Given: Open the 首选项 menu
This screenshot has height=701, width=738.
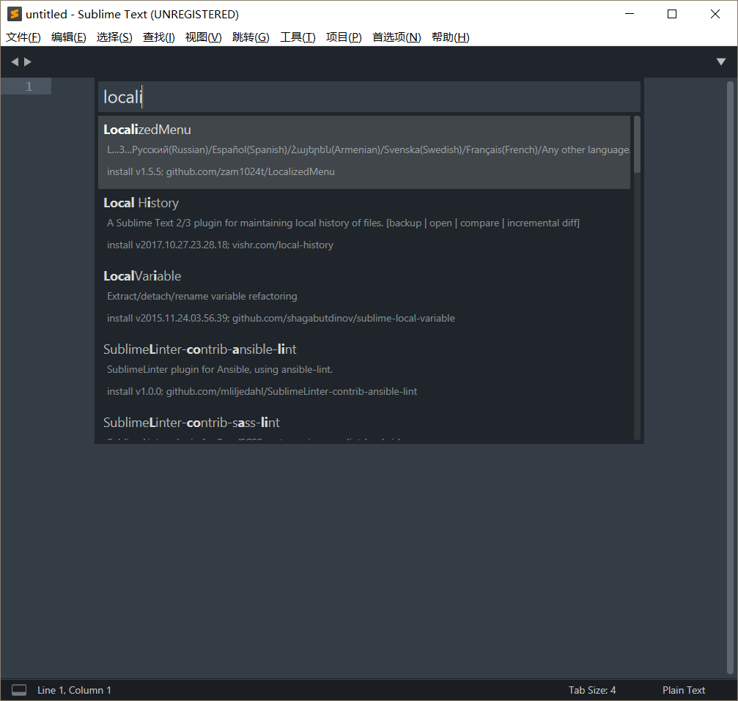Looking at the screenshot, I should [x=396, y=37].
